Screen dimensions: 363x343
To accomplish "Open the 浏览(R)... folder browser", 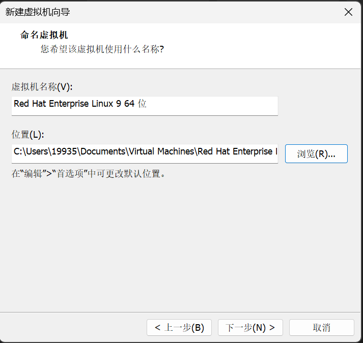I will tap(316, 153).
